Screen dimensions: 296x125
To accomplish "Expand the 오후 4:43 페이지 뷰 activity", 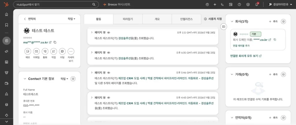I will click(x=92, y=98).
